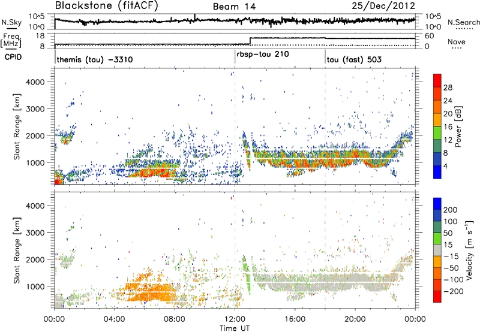Click the '20:00' time axis label
Screen dimensions: 480x332
(x=355, y=319)
